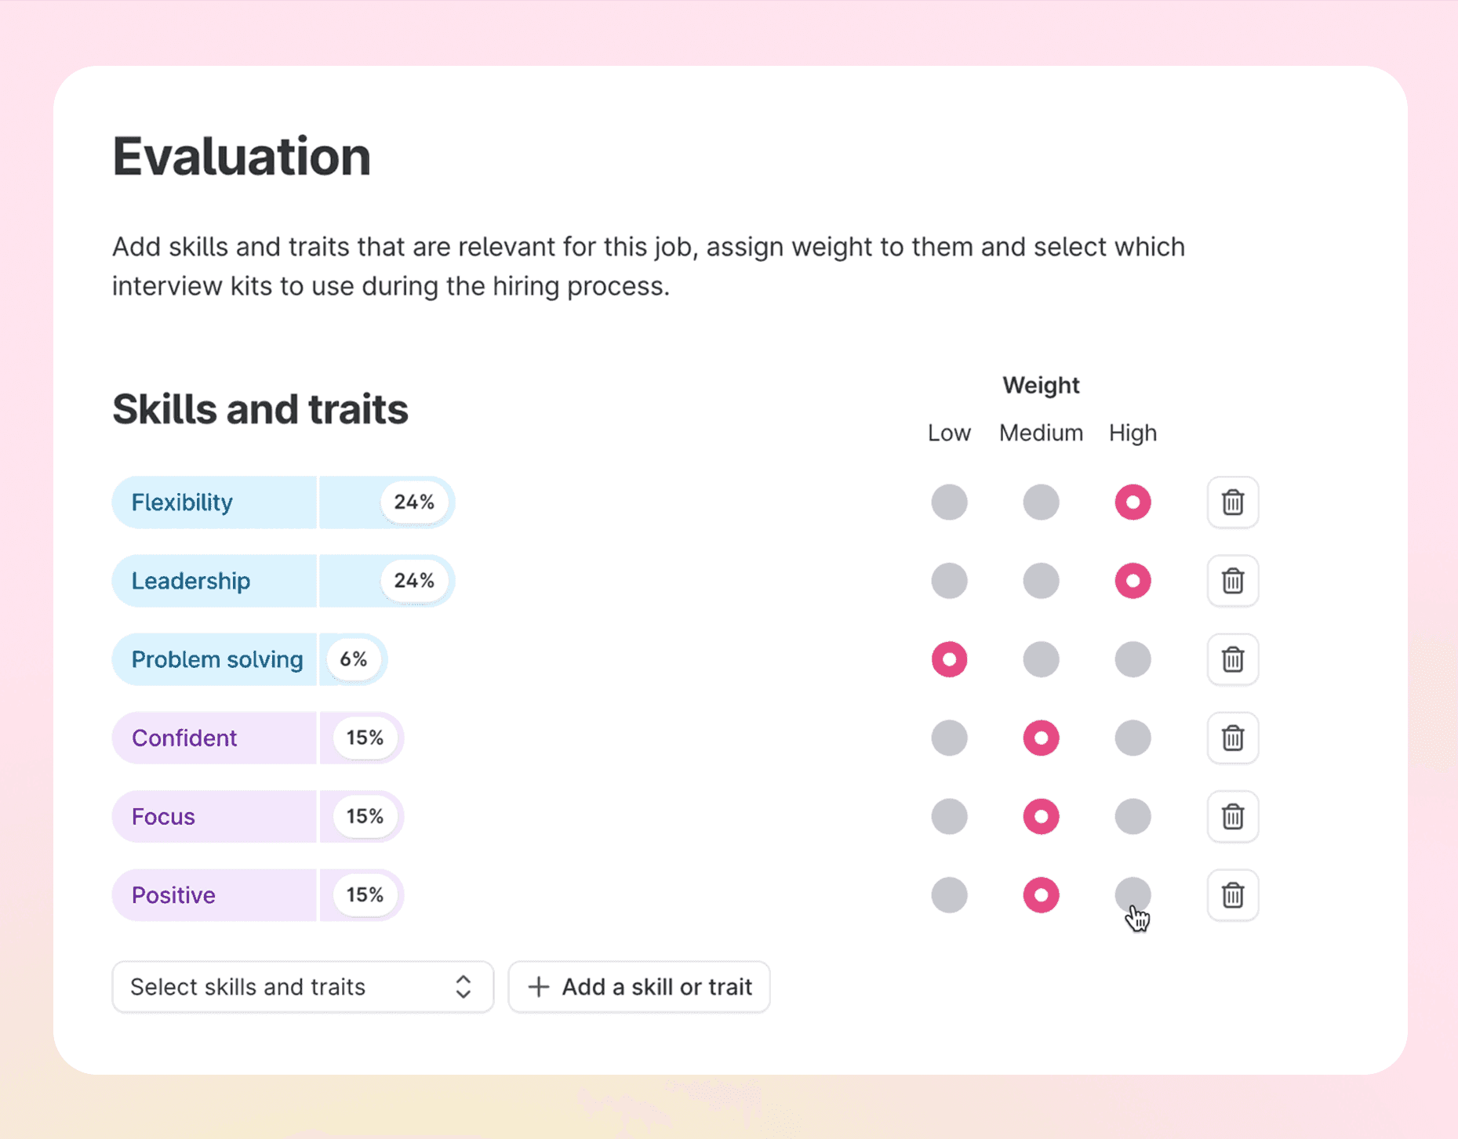Set Positive weight to High

(1133, 894)
